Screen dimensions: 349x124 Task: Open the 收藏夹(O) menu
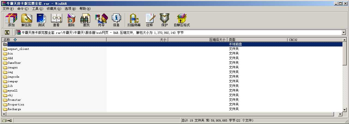coord(54,9)
